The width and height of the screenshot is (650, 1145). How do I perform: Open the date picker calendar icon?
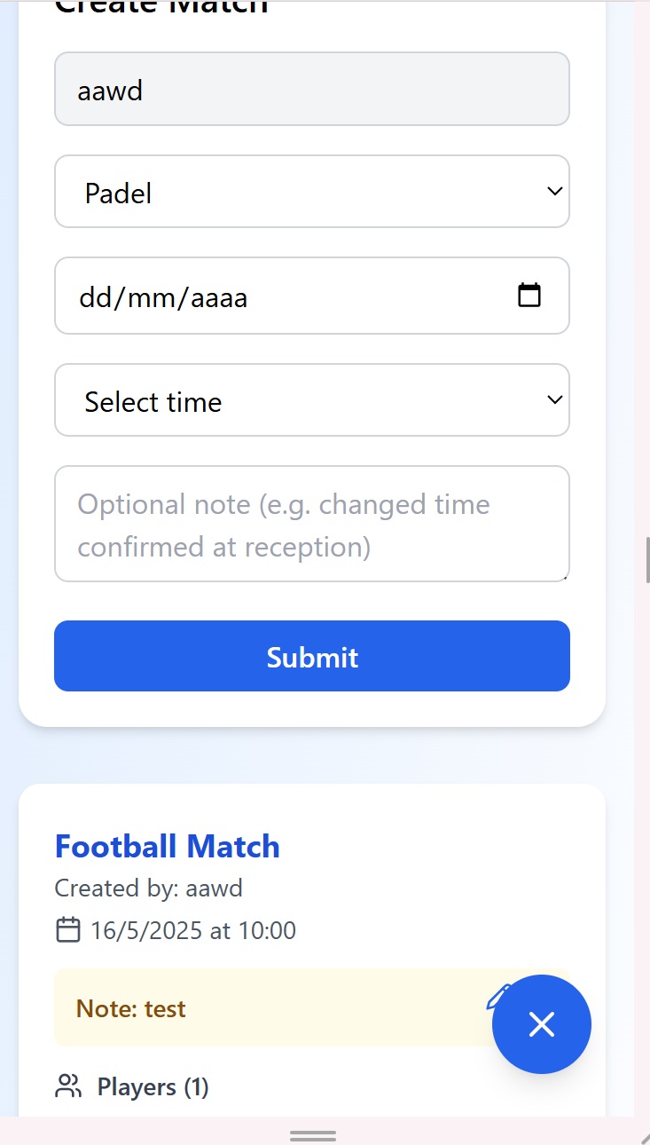pos(529,296)
